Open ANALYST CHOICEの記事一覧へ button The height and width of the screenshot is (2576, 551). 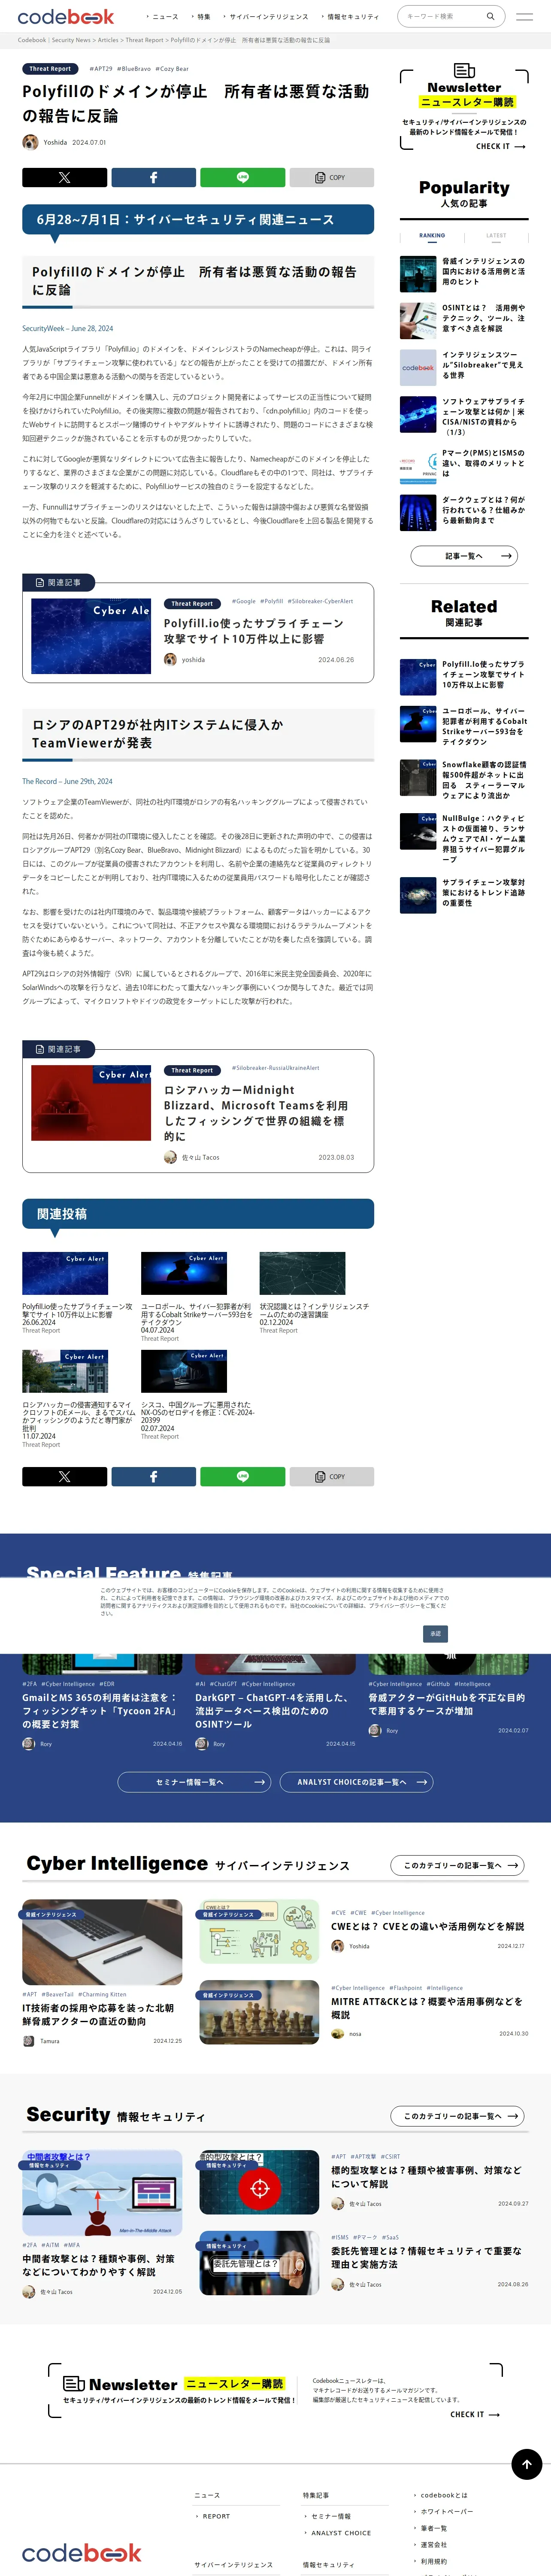click(357, 1782)
